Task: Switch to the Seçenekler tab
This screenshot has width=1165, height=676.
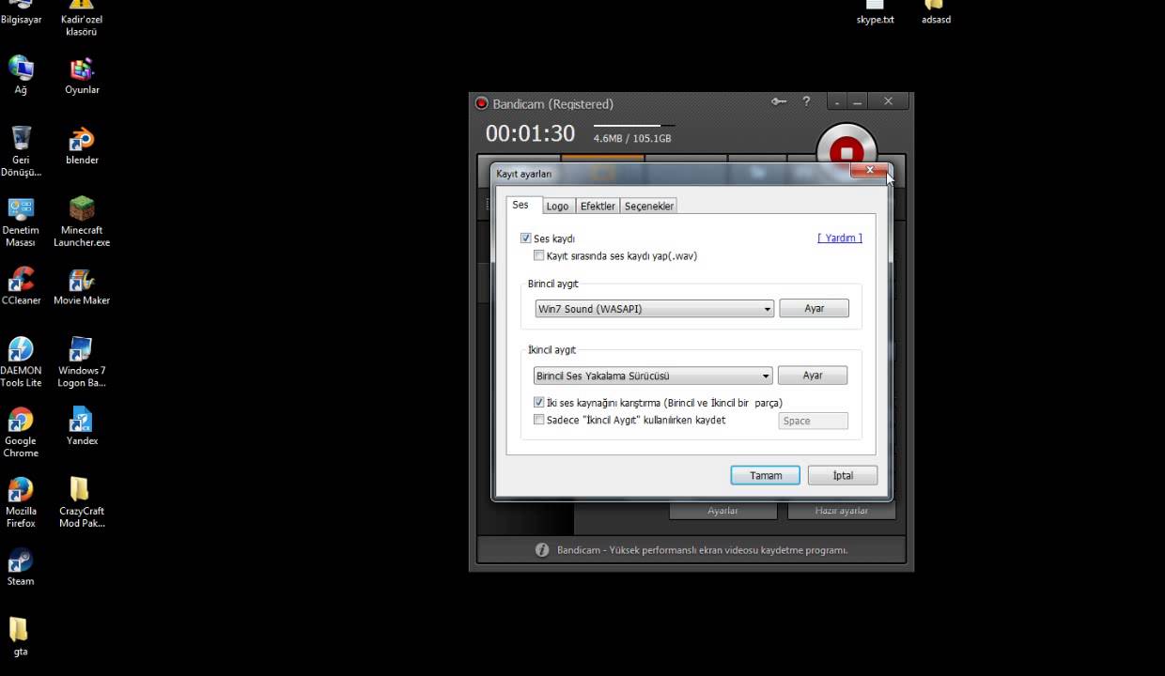Action: 649,206
